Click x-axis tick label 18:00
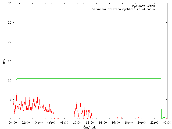This screenshot has width=172, height=129. (128, 123)
